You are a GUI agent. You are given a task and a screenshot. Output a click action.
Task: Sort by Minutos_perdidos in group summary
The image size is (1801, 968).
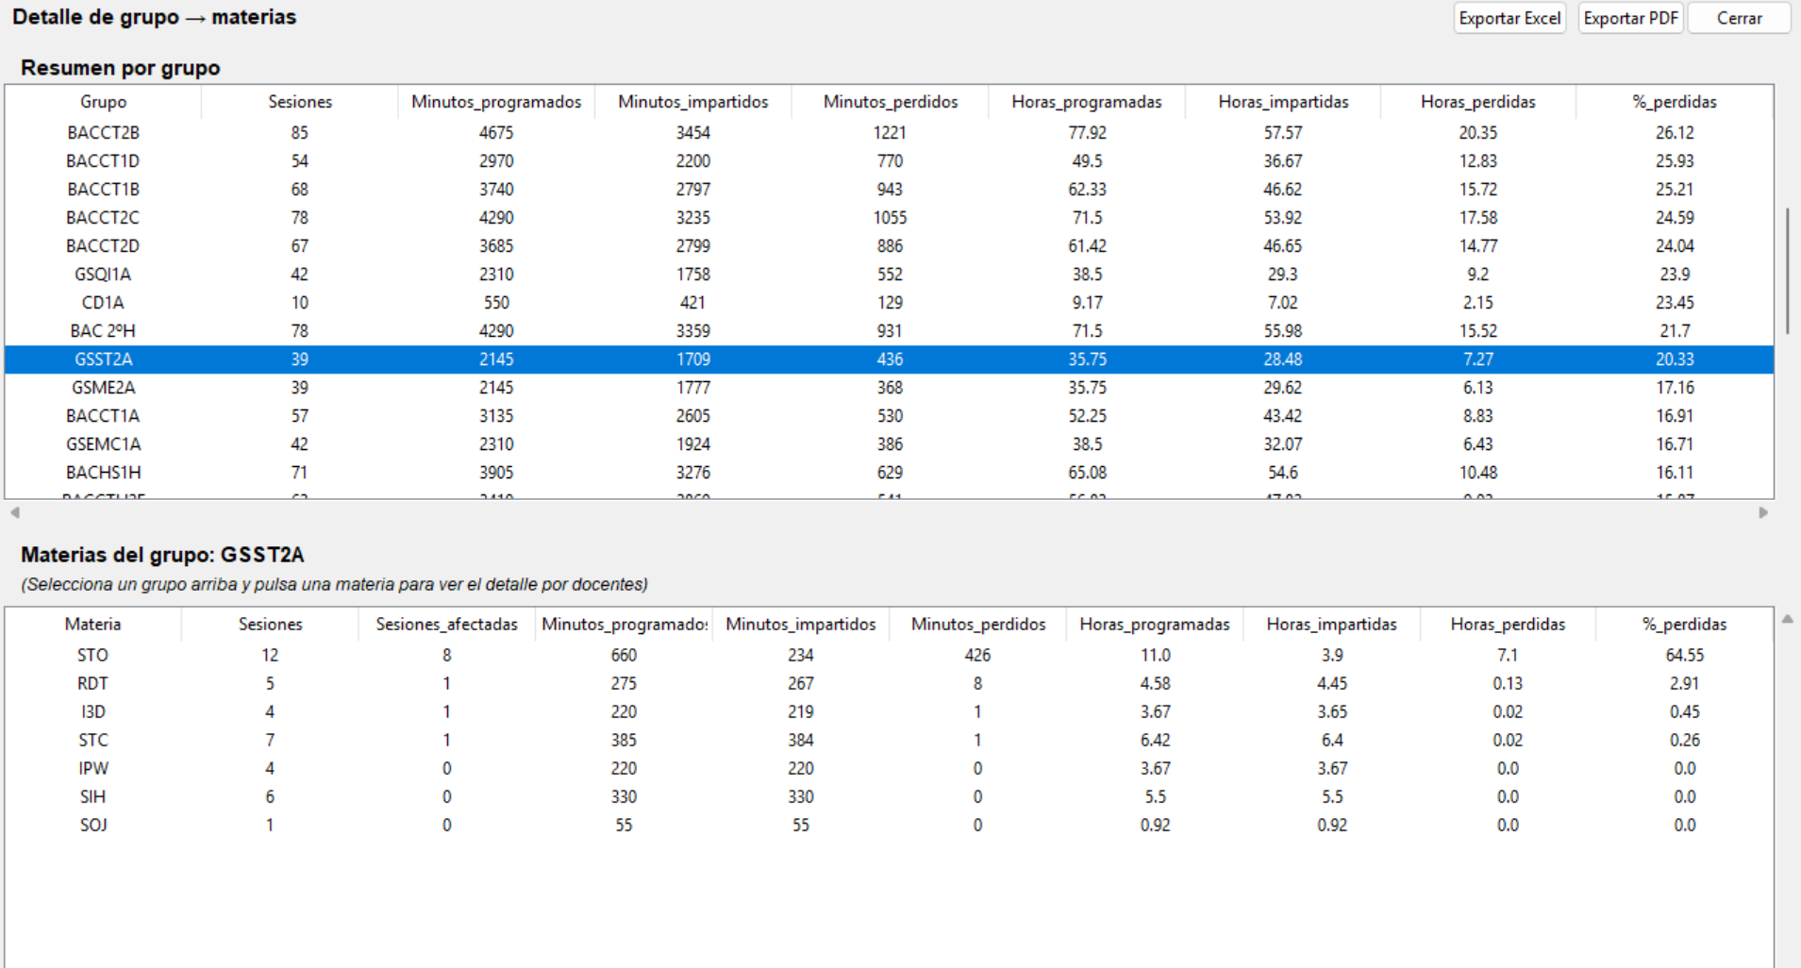click(x=890, y=102)
